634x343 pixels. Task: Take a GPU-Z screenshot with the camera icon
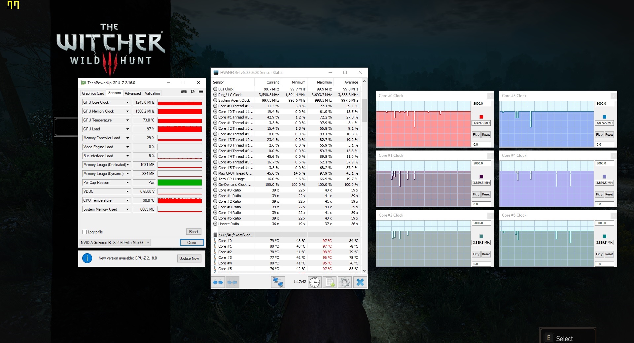point(184,92)
